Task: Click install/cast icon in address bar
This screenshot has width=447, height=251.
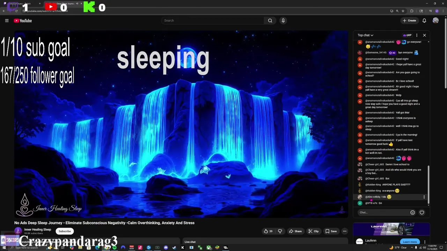Action: [391, 11]
